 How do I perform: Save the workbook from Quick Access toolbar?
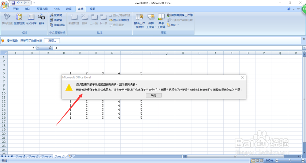click(x=13, y=3)
